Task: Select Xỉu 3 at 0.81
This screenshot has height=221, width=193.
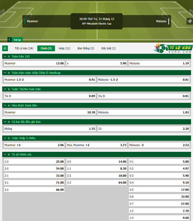Action: [144, 96]
